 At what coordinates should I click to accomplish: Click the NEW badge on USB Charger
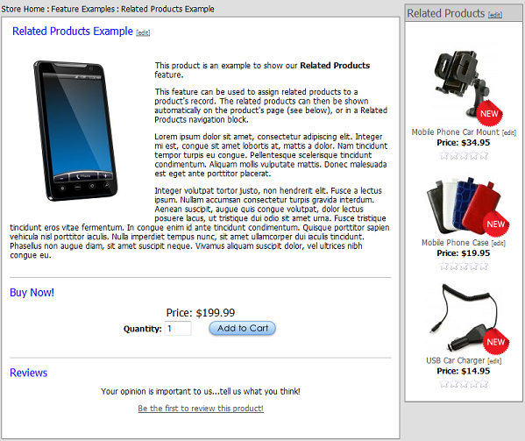[495, 342]
